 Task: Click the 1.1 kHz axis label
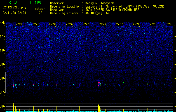3,36
